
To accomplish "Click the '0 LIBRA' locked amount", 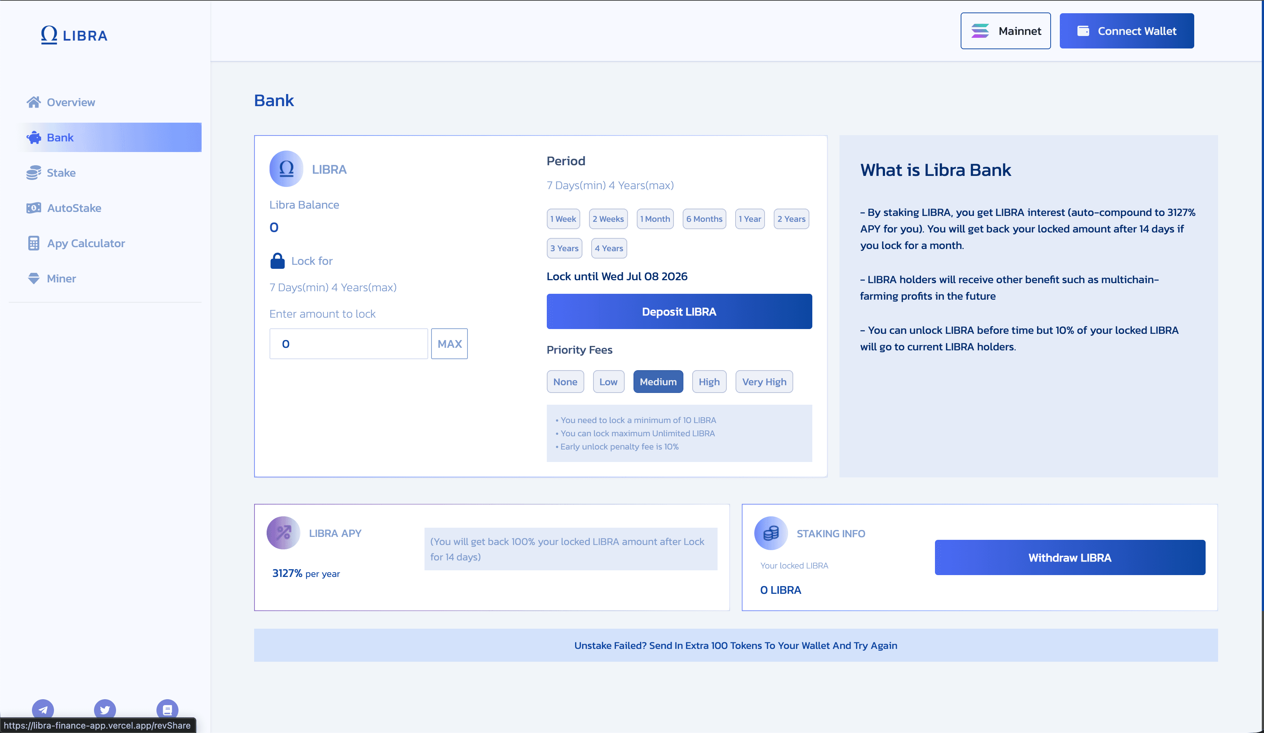I will (x=780, y=590).
